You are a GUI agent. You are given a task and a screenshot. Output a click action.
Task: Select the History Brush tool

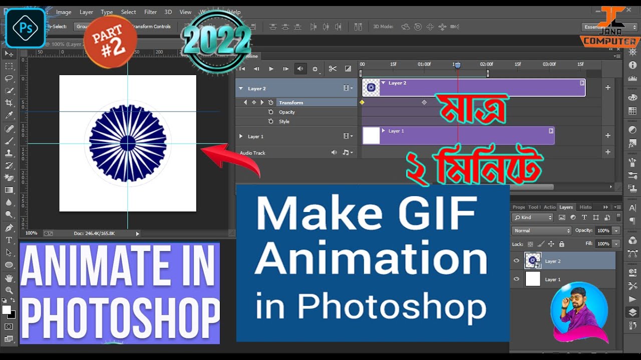click(9, 165)
